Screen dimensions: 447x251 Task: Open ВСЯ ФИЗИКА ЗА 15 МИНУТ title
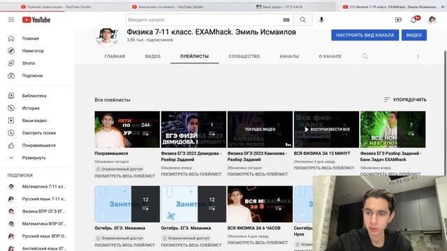click(322, 153)
